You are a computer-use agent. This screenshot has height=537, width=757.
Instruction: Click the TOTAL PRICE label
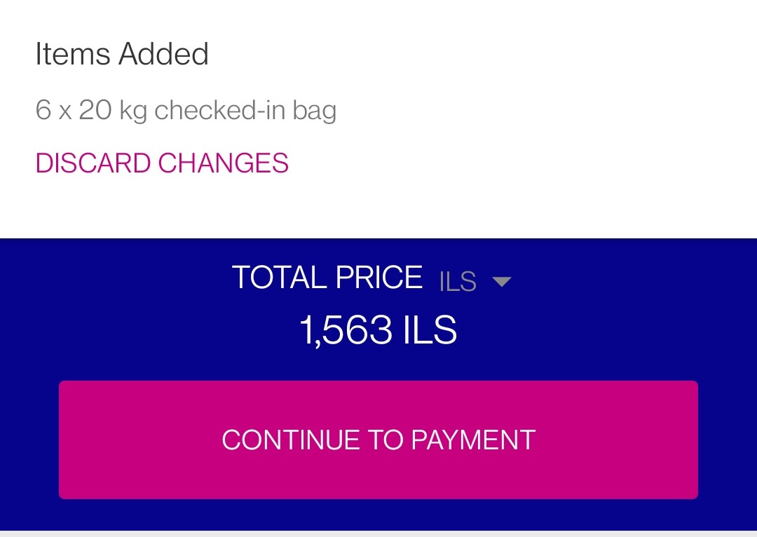pos(327,277)
